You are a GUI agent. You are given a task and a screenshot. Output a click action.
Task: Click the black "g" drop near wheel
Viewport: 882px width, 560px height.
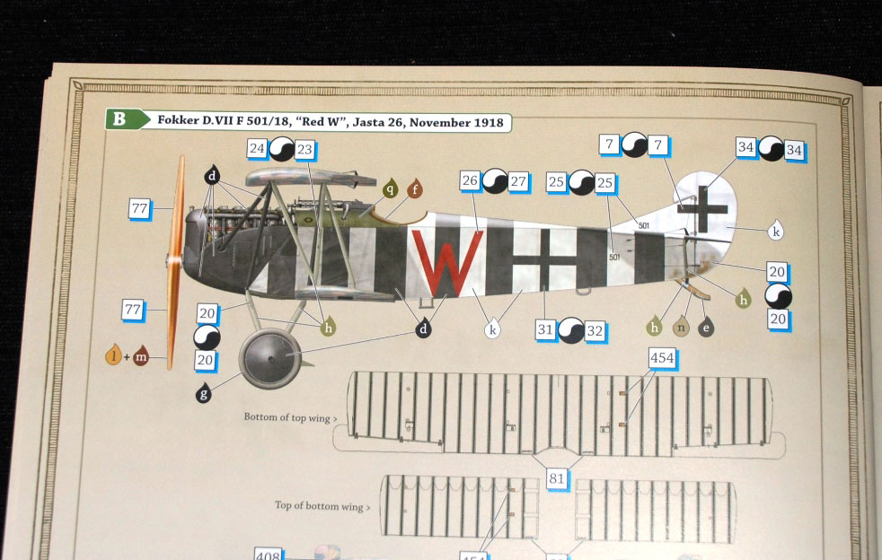(x=204, y=392)
